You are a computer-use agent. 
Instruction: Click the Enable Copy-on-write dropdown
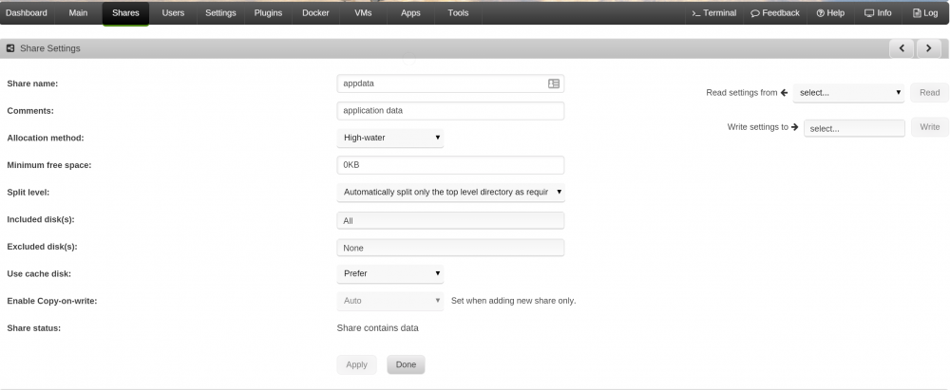390,301
